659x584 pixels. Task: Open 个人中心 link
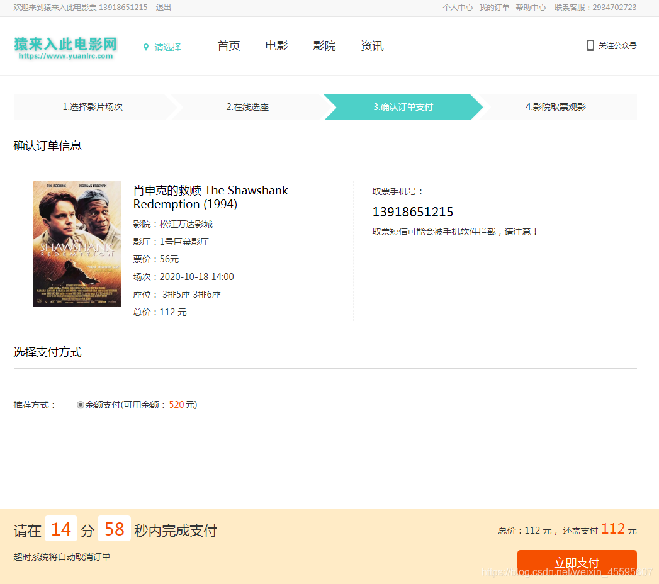click(x=458, y=8)
